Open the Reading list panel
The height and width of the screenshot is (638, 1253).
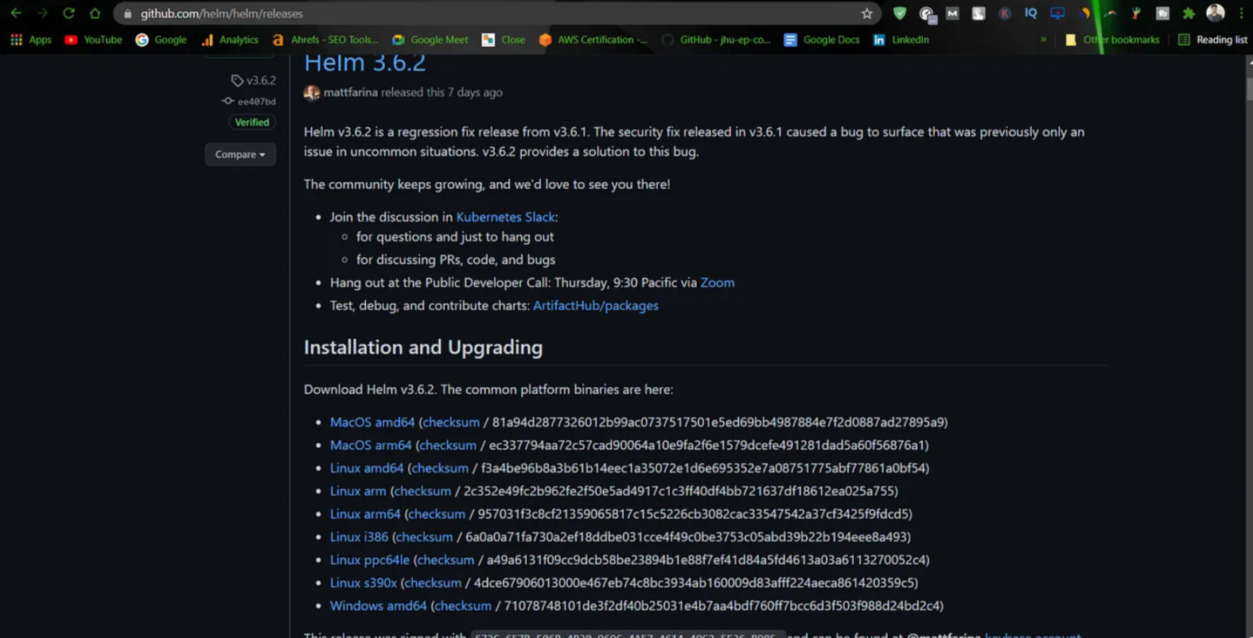coord(1213,40)
